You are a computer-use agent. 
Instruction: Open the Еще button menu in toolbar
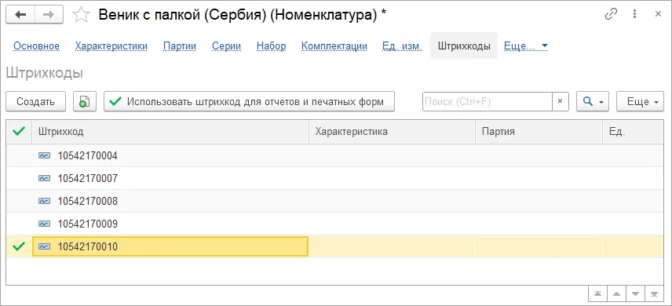coord(640,101)
